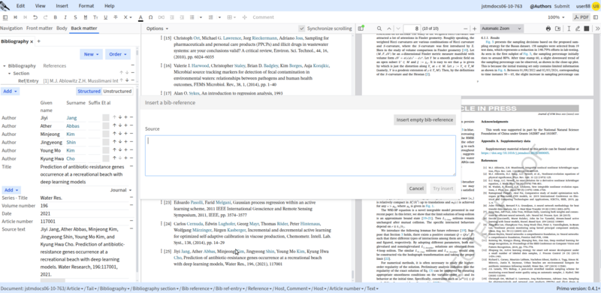The height and width of the screenshot is (293, 601).
Task: Go to previous PDF page
Action: [x=389, y=29]
